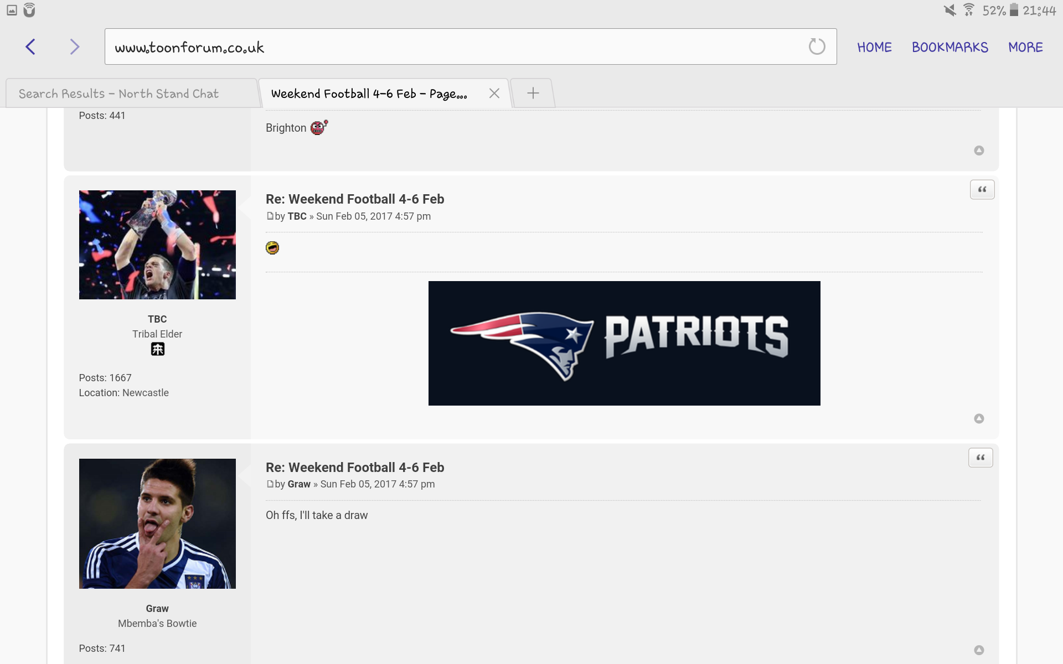The image size is (1063, 664).
Task: Quote TBC's post with the quote button
Action: pos(982,190)
